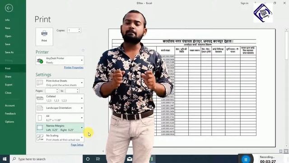Click Save in the sidebar

(8, 44)
